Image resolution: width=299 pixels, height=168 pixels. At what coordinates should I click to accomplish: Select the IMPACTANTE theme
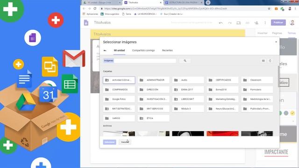(x=276, y=152)
